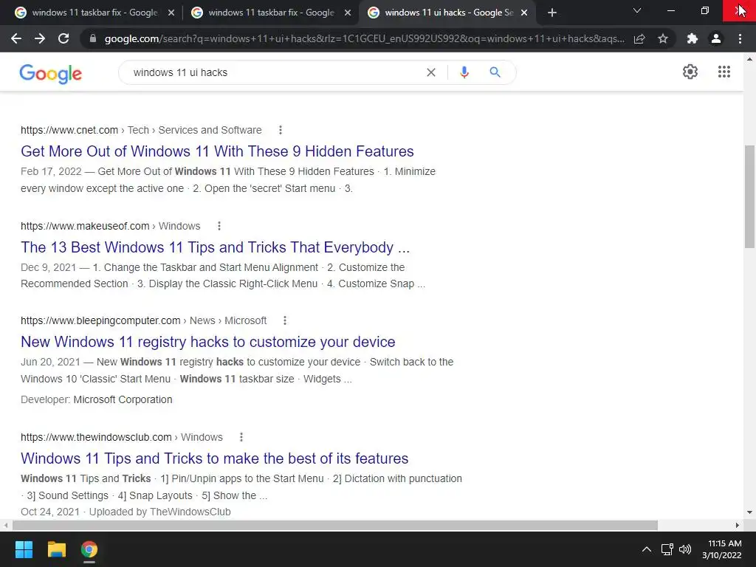The image size is (756, 567).
Task: Minimize the Chrome window
Action: pos(670,10)
